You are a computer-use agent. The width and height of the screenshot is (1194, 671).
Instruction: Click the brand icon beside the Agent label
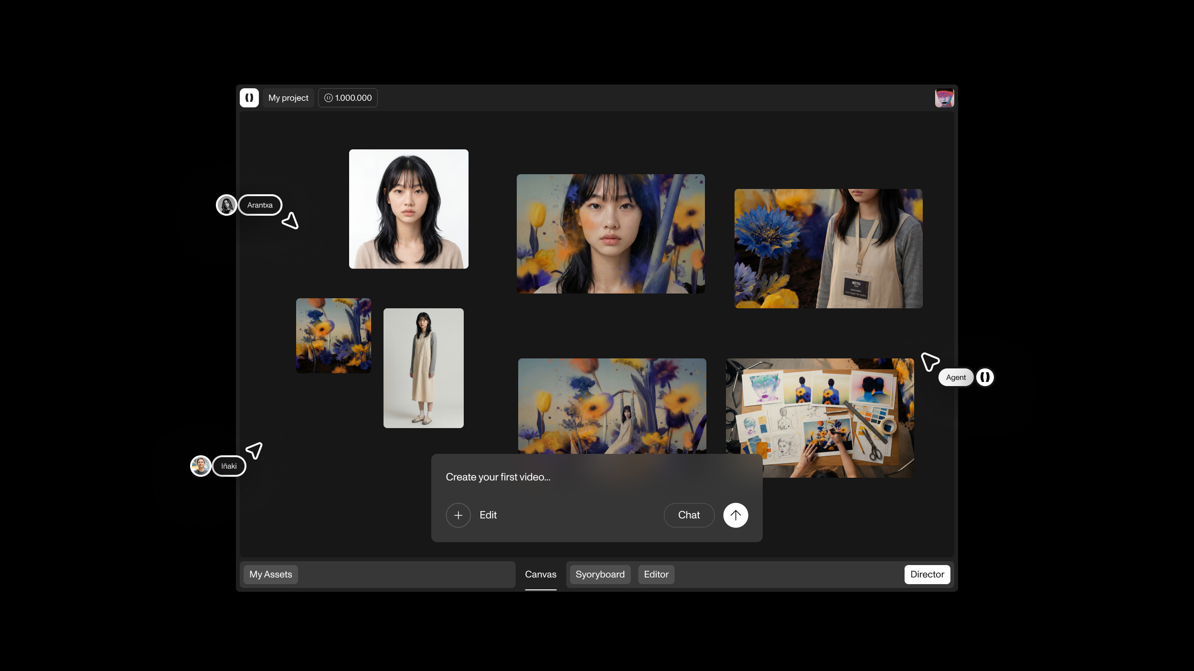point(985,377)
